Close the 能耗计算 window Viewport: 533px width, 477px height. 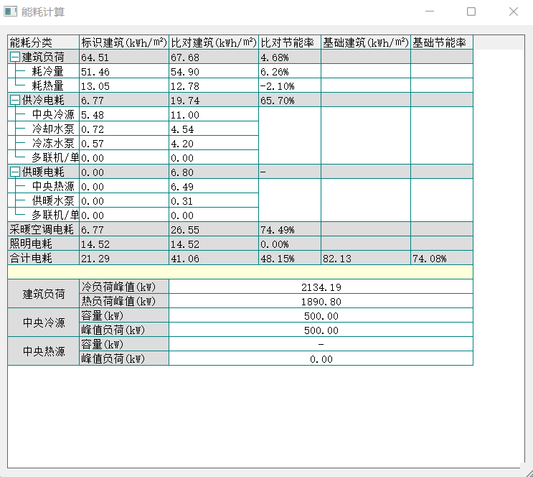point(514,11)
